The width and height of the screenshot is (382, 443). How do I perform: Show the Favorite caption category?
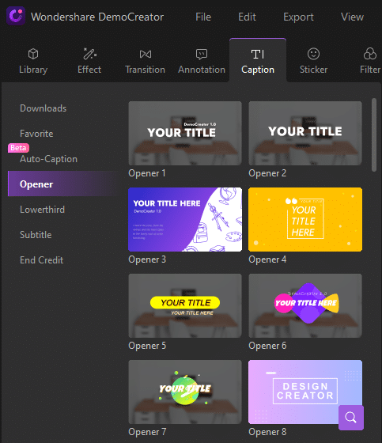click(36, 134)
